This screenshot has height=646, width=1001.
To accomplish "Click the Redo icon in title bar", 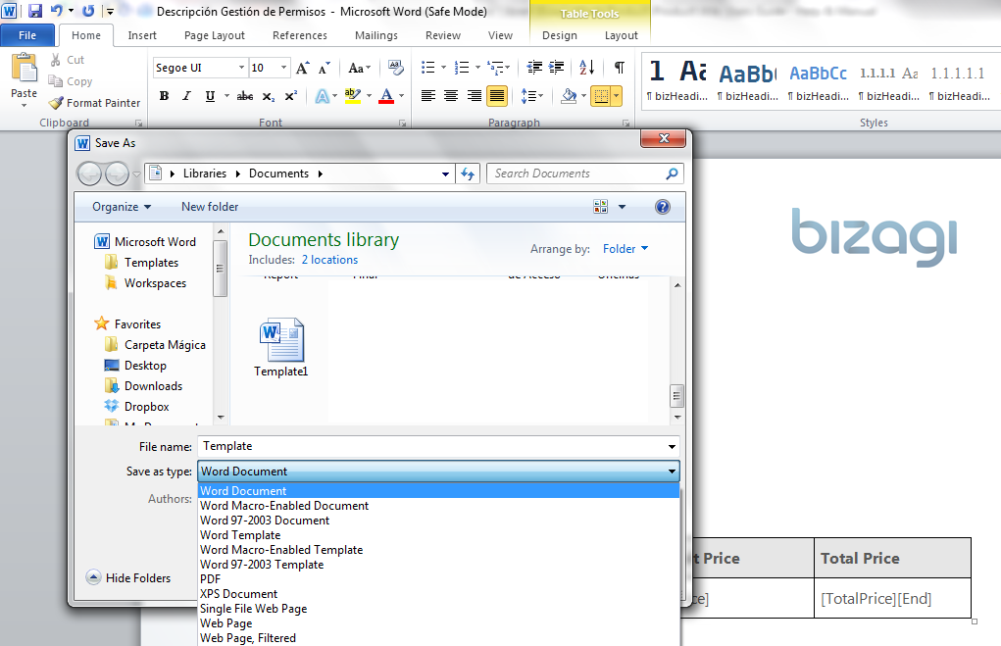I will (88, 11).
